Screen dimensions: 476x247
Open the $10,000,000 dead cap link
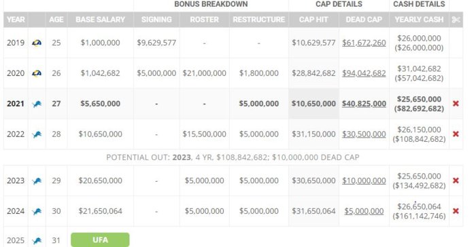coord(364,180)
